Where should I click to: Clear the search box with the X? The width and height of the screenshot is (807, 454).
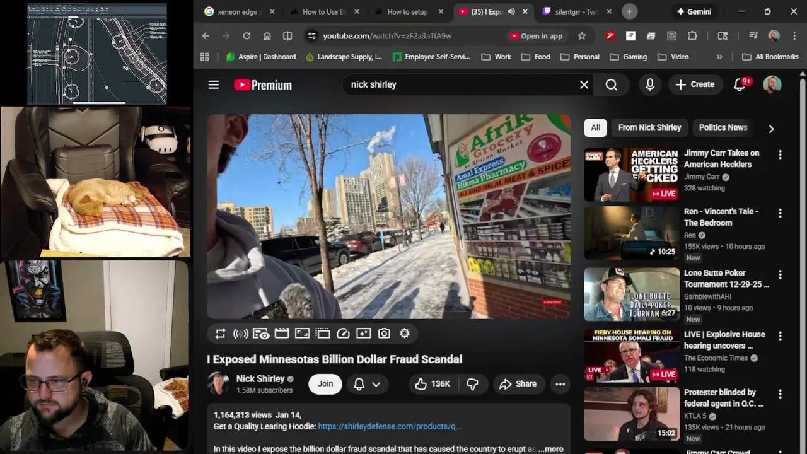[x=584, y=84]
